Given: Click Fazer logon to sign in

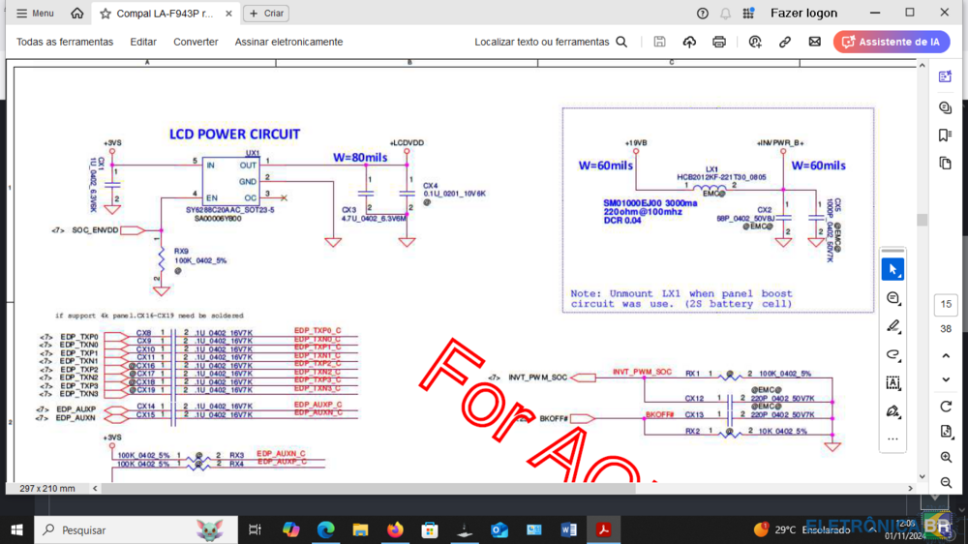Looking at the screenshot, I should pos(803,14).
